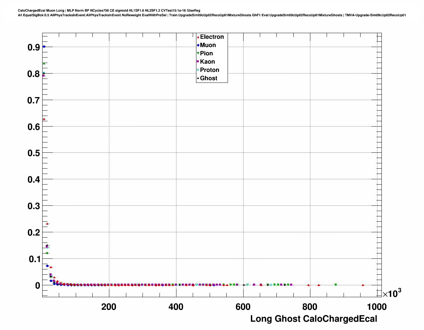The image size is (424, 330).
Task: Select the red Electron data point near 0.63
Action: (44, 119)
